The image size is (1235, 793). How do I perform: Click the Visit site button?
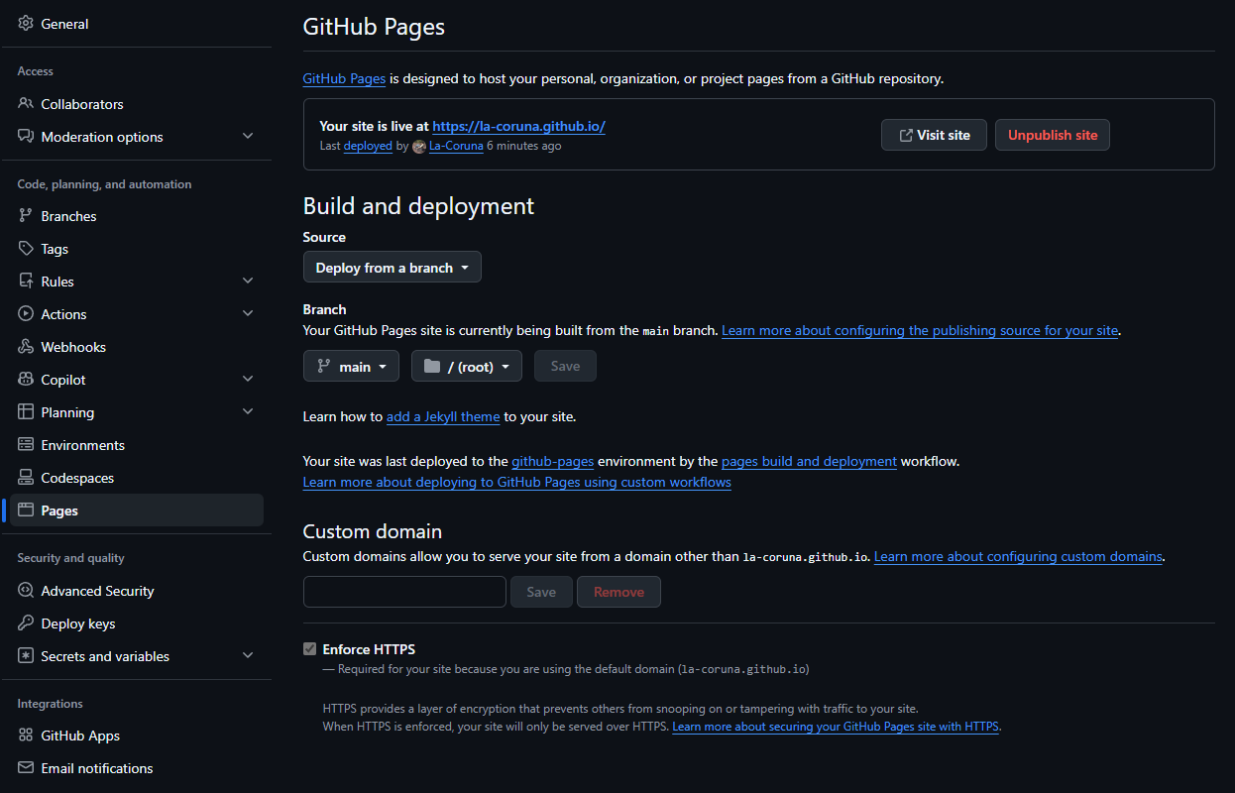click(934, 135)
